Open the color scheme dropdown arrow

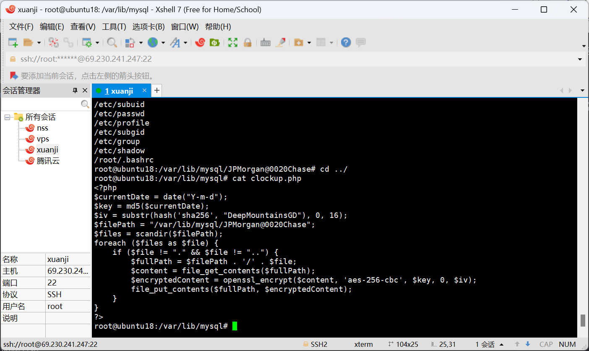point(141,42)
